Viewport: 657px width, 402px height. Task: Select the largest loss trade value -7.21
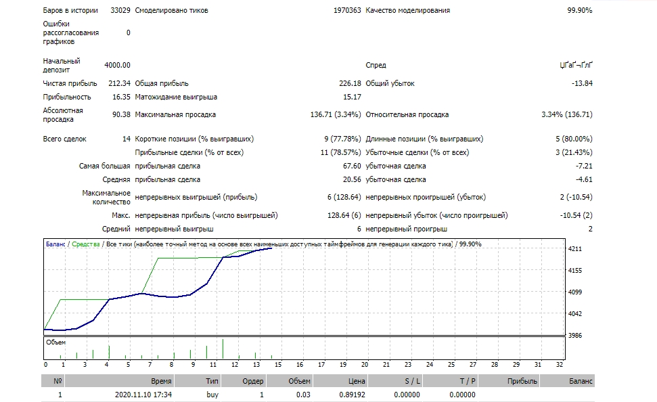tap(584, 166)
